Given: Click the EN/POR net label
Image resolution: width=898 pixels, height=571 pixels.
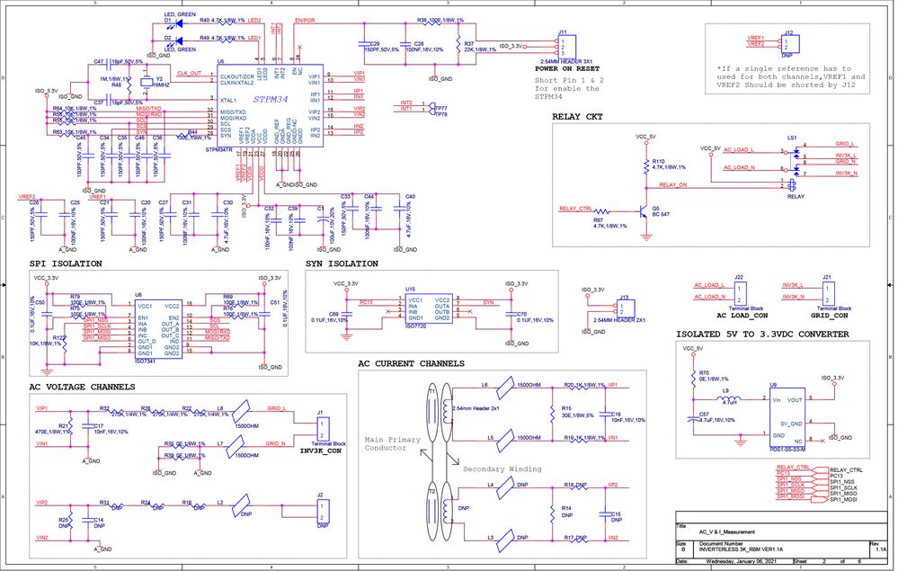Looking at the screenshot, I should coord(305,21).
